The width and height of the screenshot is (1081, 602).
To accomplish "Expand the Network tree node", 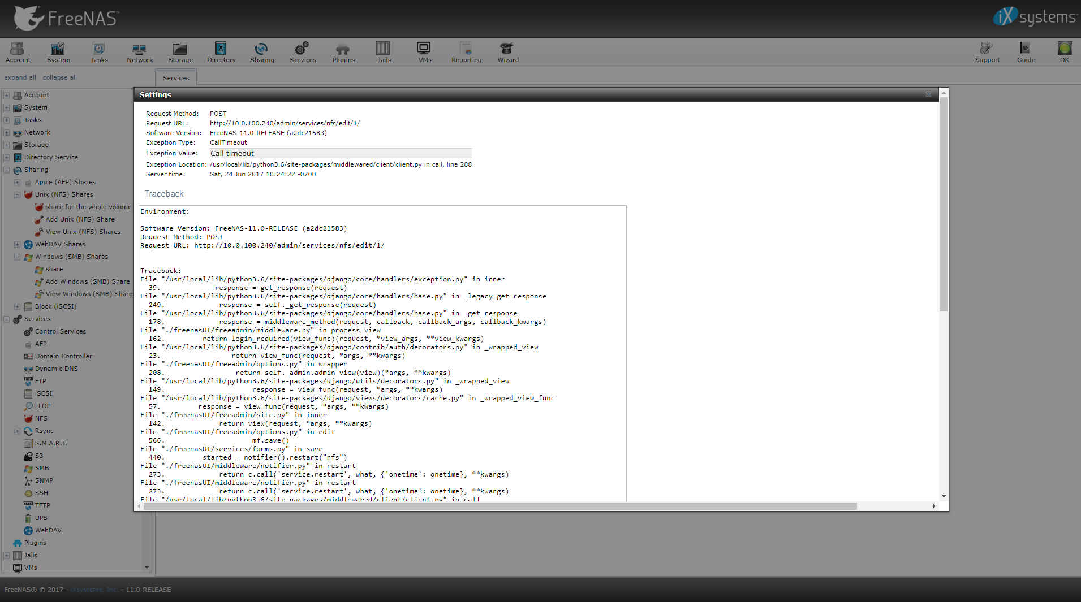I will 6,132.
